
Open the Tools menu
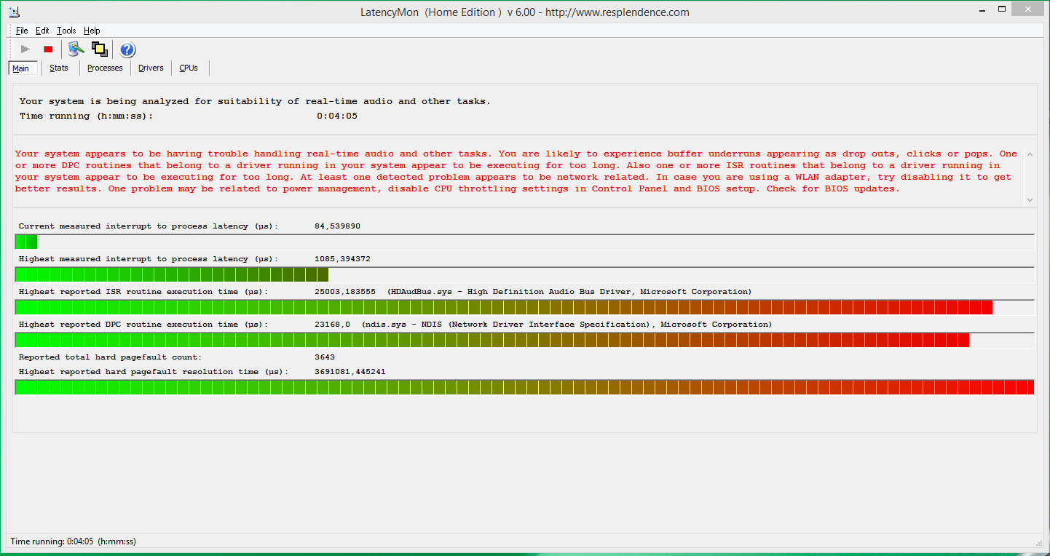click(x=66, y=31)
